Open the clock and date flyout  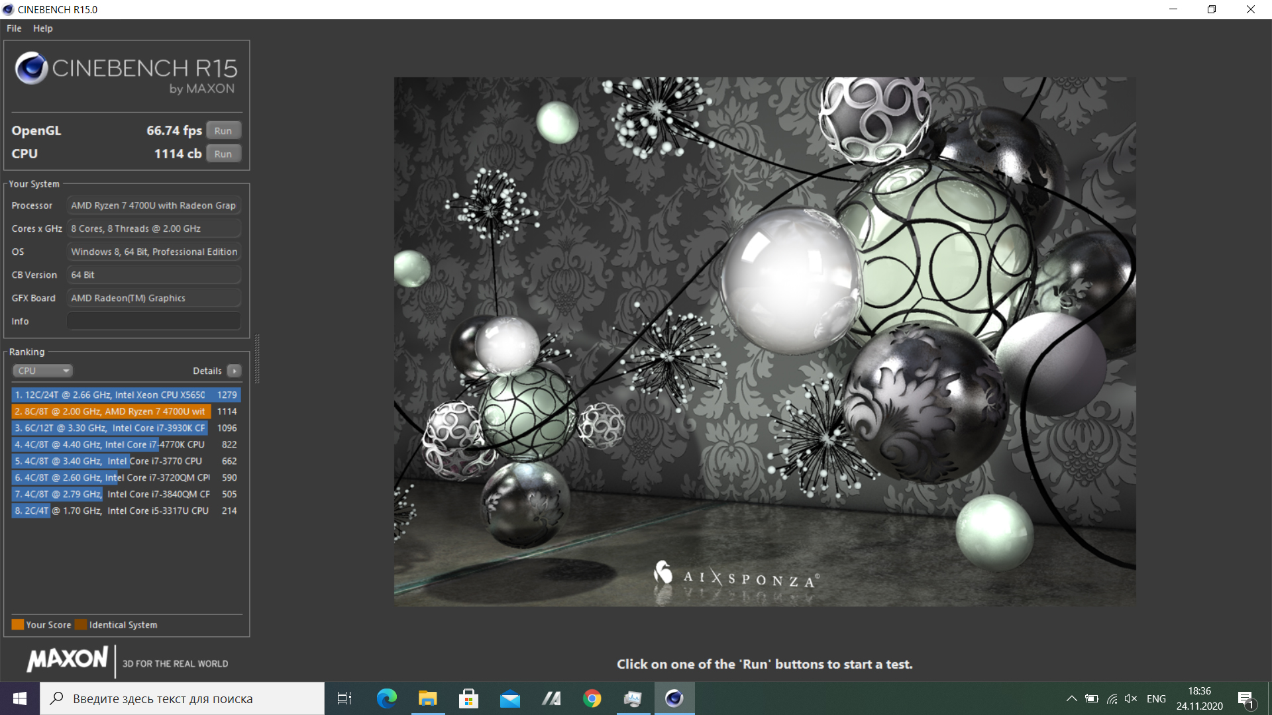1199,698
